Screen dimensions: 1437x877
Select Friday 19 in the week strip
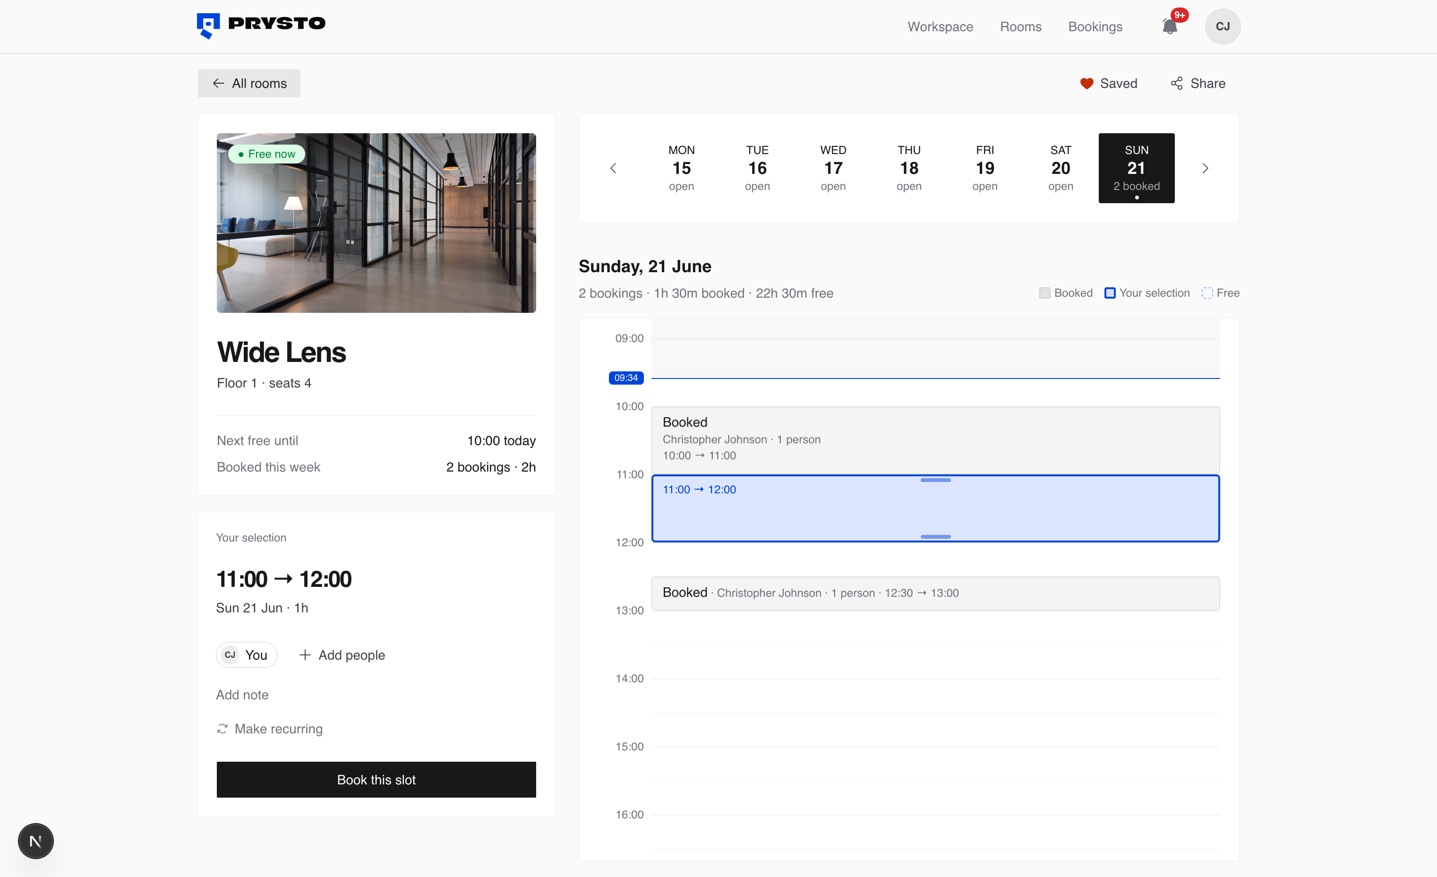tap(984, 168)
